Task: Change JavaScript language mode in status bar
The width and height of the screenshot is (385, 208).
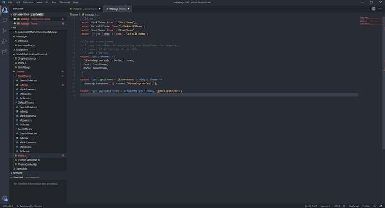Action: [x=354, y=206]
